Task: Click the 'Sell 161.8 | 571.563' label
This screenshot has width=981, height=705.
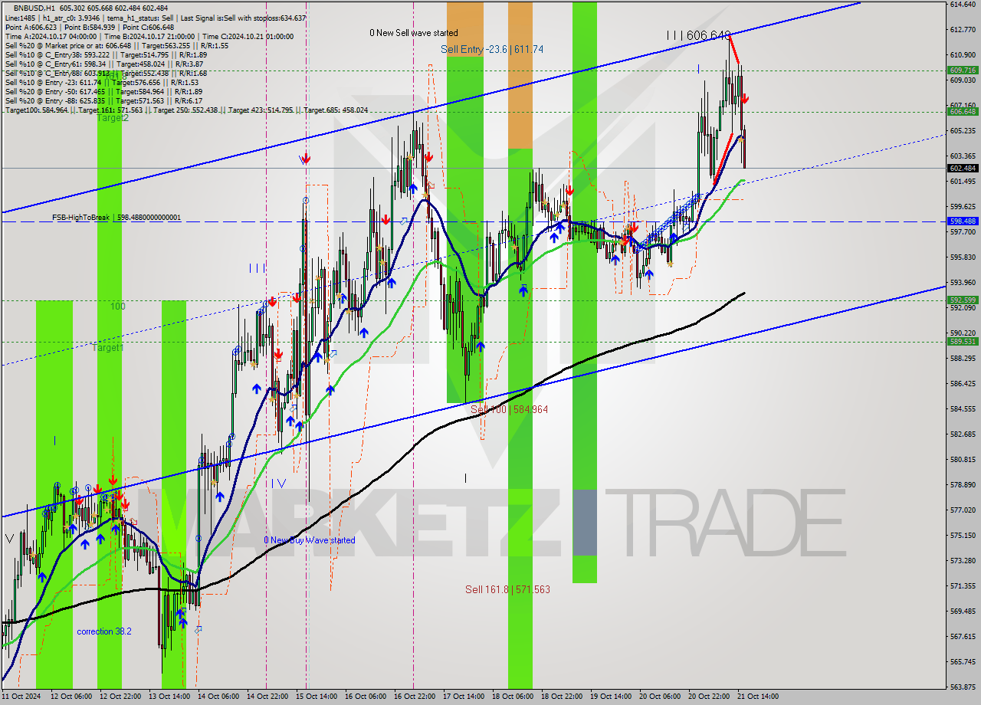Action: click(507, 589)
